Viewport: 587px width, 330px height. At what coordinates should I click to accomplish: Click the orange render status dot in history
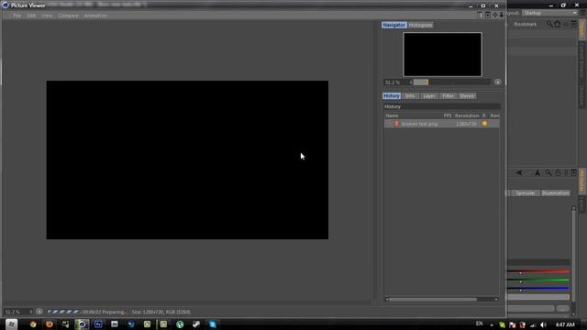coord(484,124)
